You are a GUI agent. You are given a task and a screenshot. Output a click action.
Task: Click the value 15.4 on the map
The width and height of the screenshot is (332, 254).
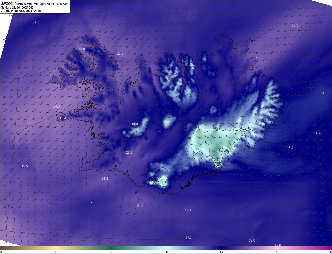coord(63,118)
